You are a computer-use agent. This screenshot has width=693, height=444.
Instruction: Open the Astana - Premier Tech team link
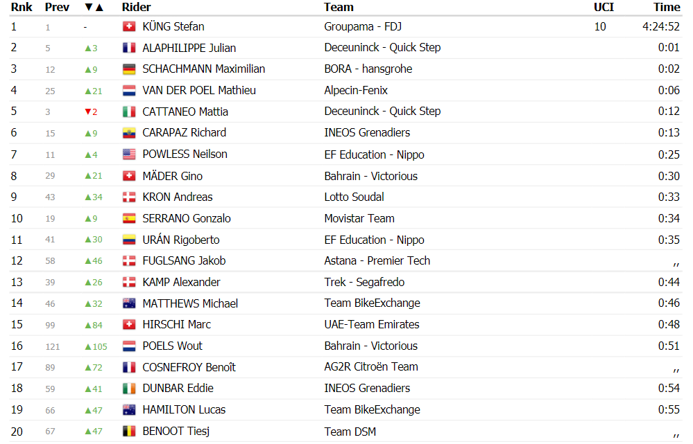(377, 261)
